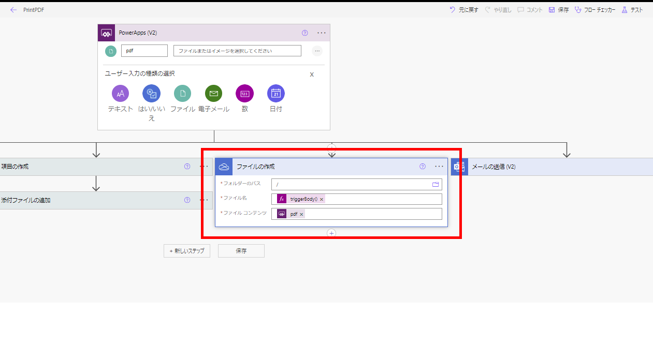Open help for ファイルの作成
This screenshot has height=360, width=653.
coord(423,167)
